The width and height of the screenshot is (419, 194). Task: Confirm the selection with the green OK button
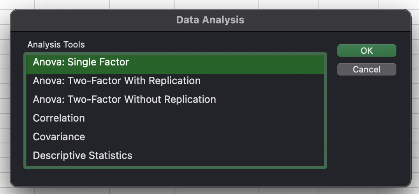pos(366,51)
